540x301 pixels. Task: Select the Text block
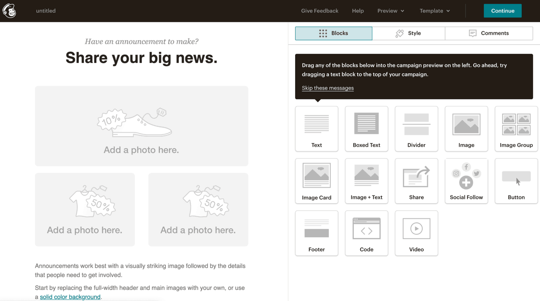pos(317,129)
